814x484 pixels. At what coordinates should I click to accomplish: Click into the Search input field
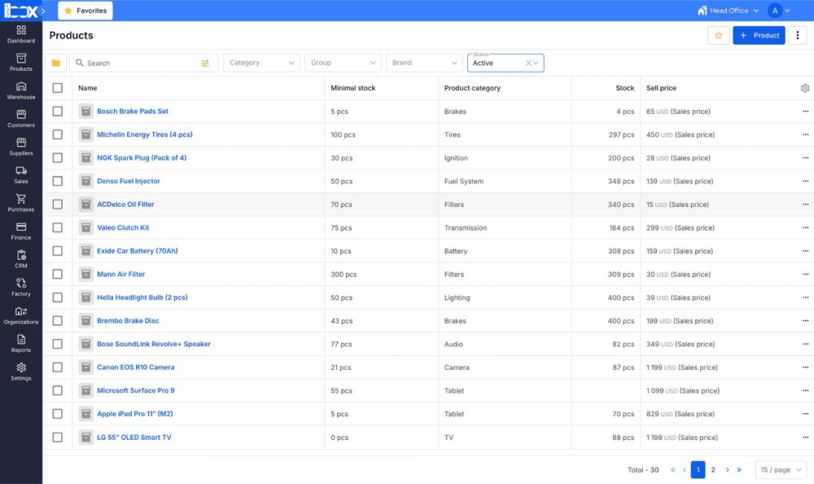point(143,63)
